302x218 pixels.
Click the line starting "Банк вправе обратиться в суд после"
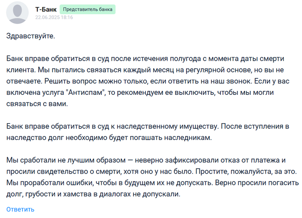click(145, 59)
